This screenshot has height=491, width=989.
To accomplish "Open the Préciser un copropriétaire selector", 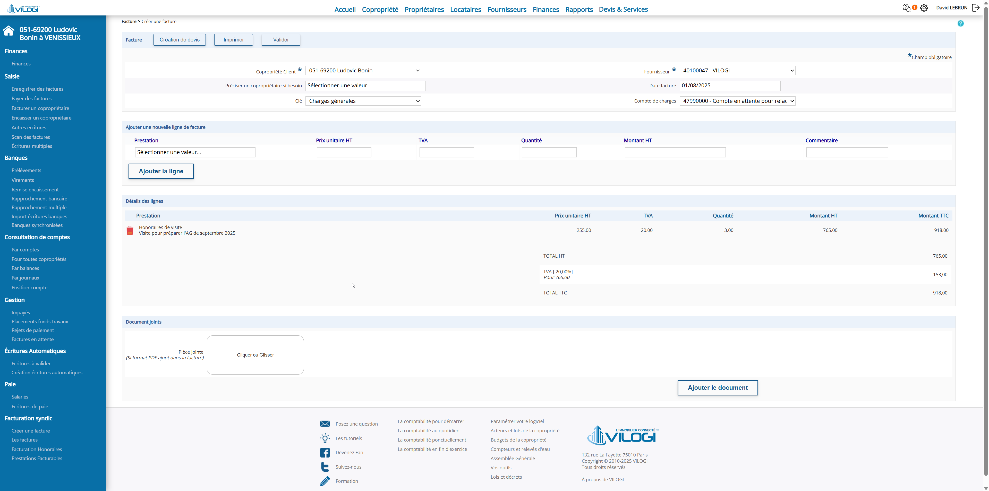I will pos(365,86).
